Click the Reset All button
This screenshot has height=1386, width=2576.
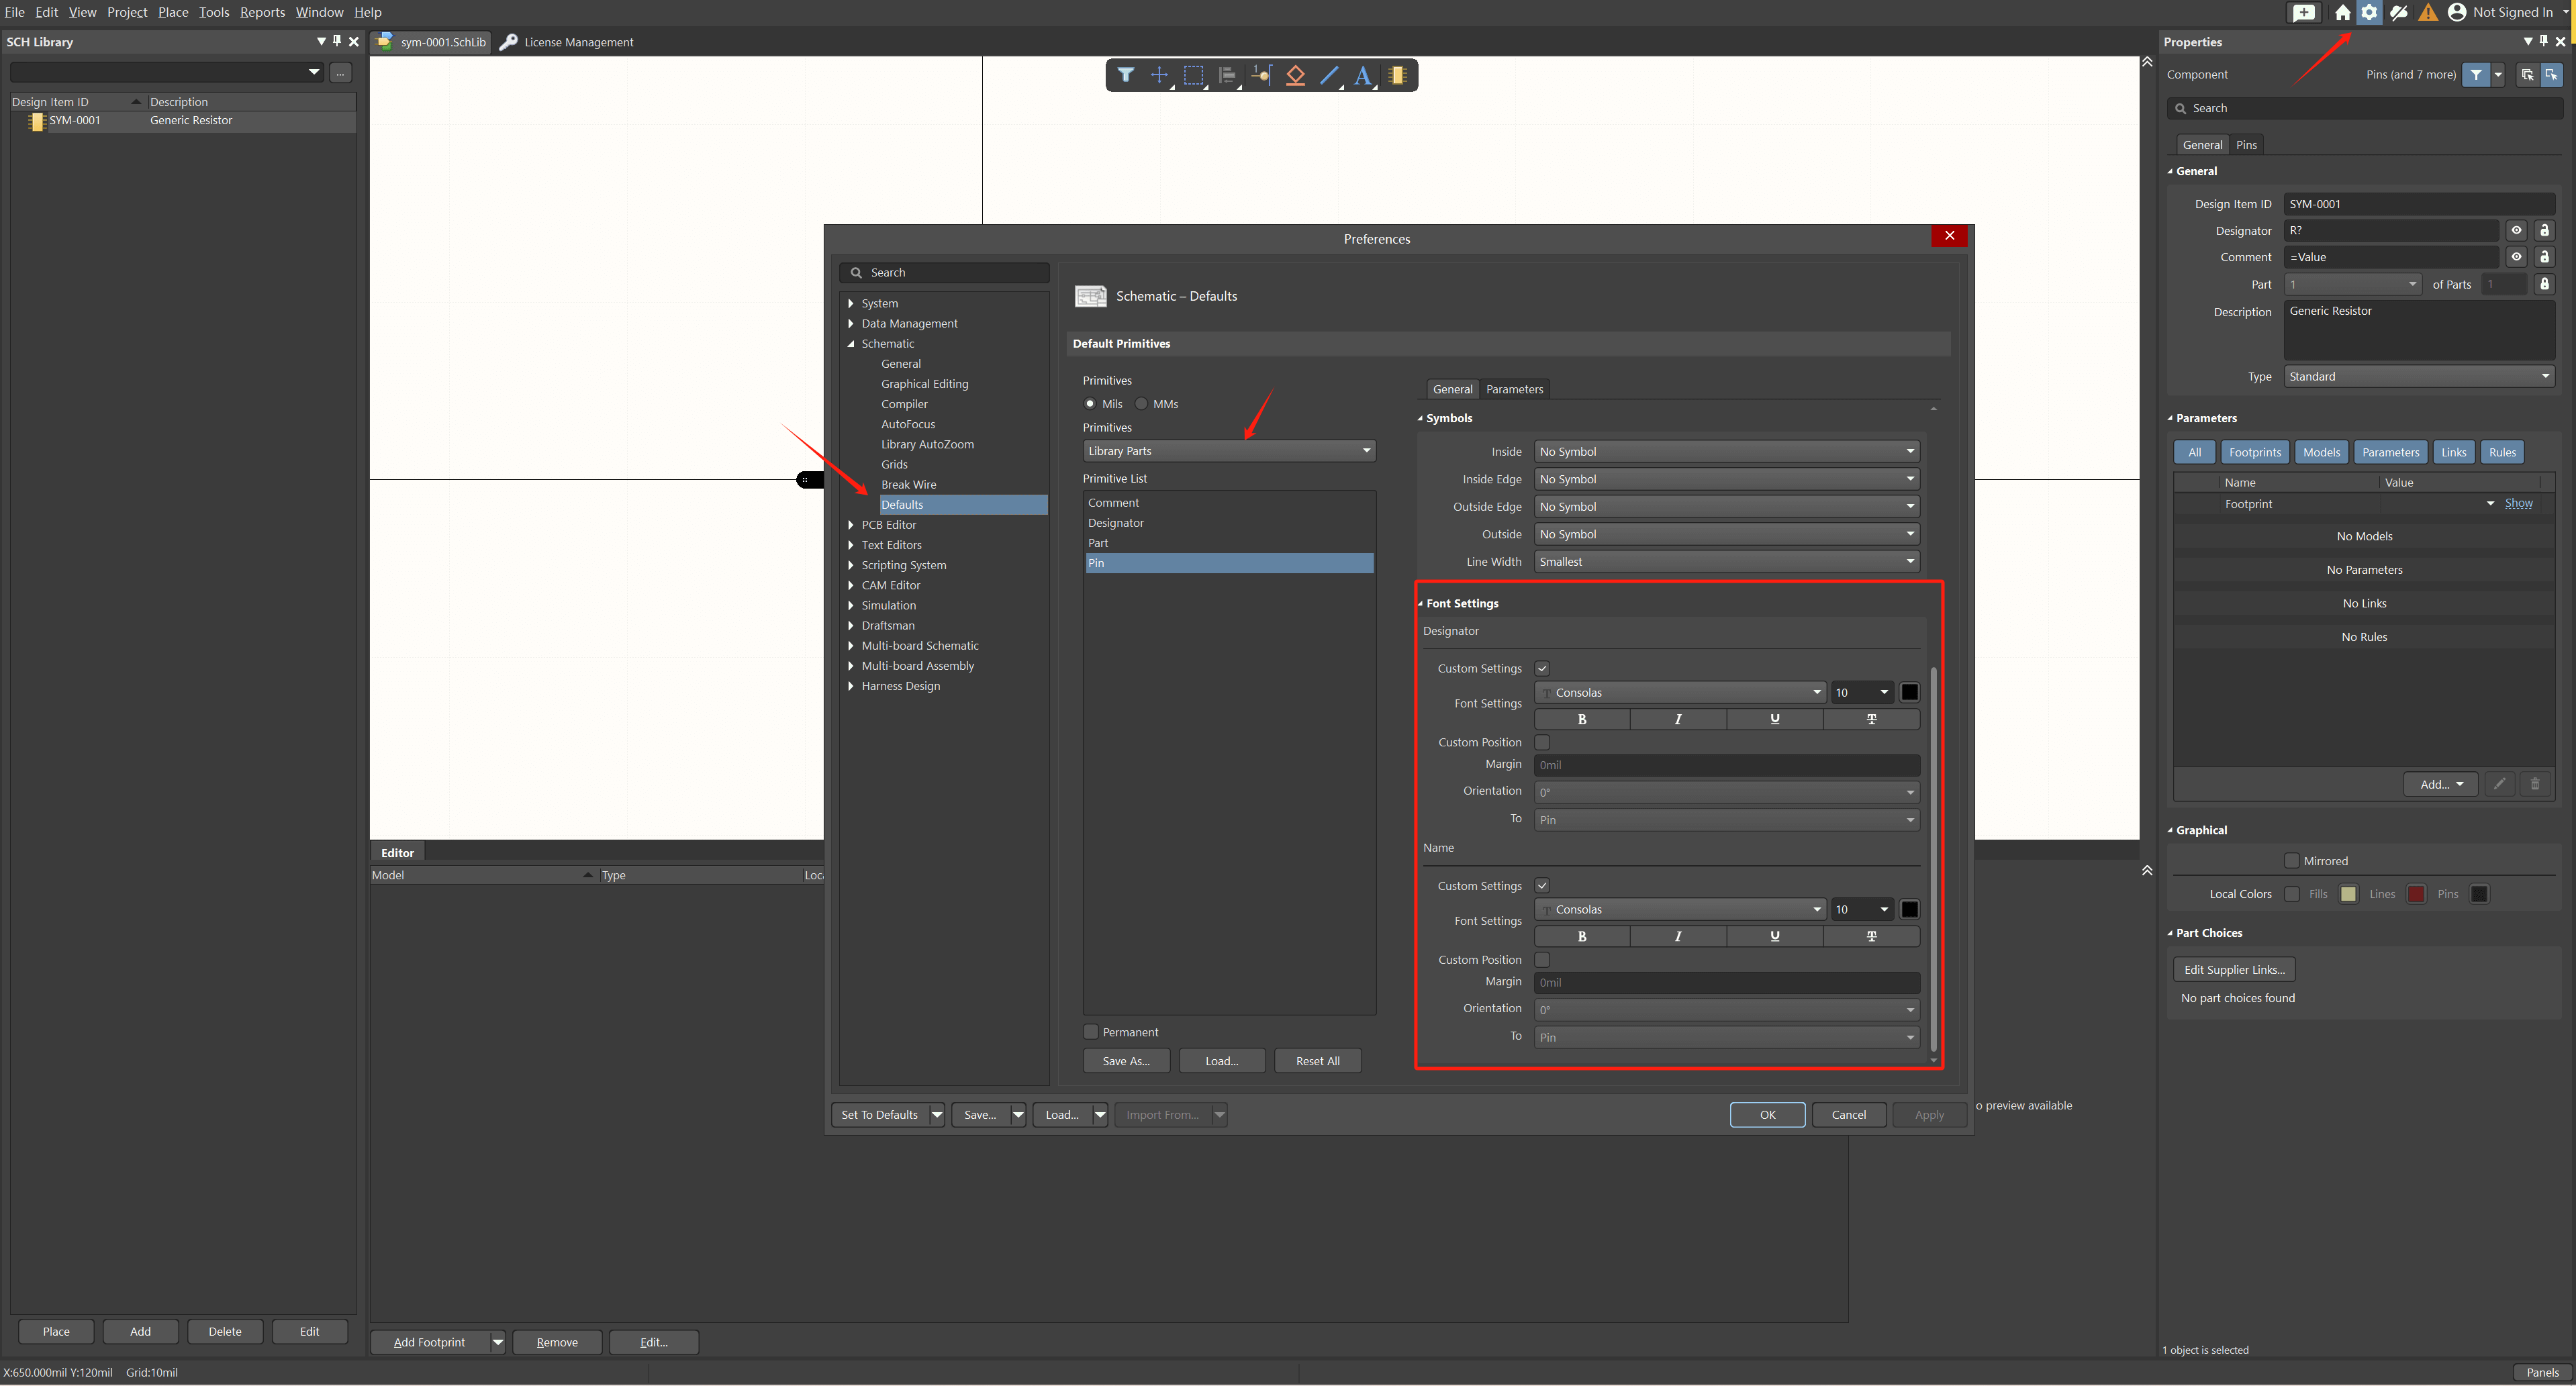pos(1317,1061)
